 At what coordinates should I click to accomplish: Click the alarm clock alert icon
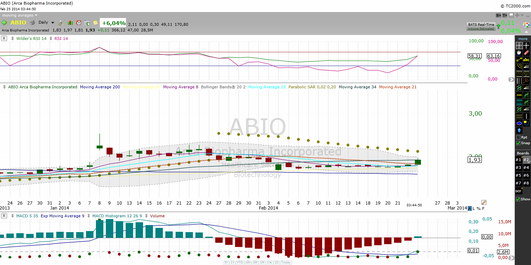tap(79, 23)
